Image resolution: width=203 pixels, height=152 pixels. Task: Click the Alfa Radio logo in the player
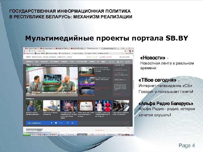coord(34,123)
